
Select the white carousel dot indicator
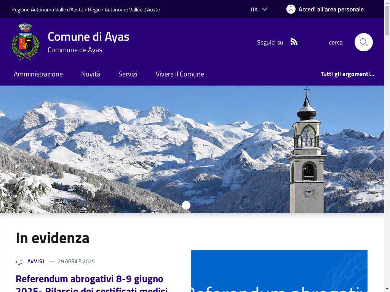186,205
